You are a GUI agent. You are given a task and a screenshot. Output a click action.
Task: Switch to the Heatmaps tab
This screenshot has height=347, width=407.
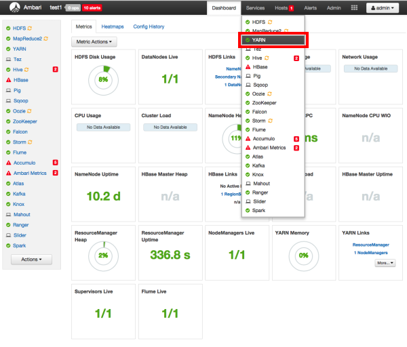pyautogui.click(x=113, y=26)
